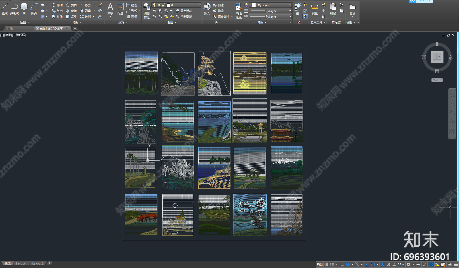Viewport: 459px width, 268px height.
Task: Activate the Mirror (镜像) tool
Action: tap(71, 11)
